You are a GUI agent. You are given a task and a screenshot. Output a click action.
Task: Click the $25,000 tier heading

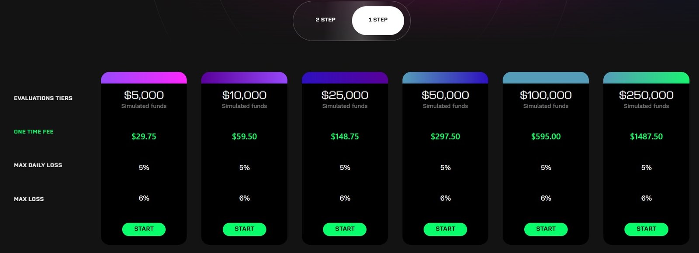(x=345, y=95)
